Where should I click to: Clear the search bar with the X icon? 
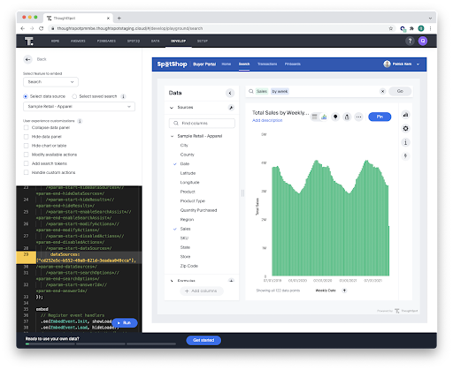(382, 91)
